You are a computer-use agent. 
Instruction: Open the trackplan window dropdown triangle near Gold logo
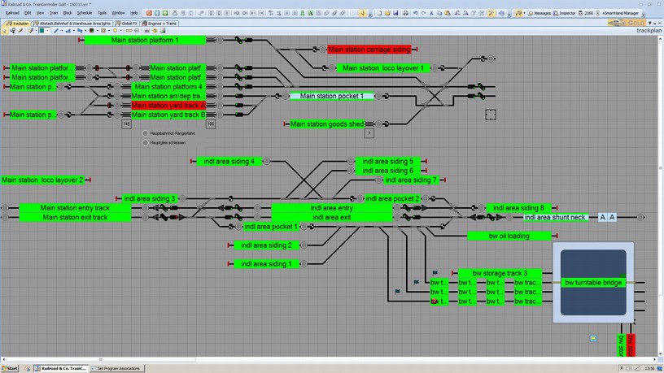point(650,24)
